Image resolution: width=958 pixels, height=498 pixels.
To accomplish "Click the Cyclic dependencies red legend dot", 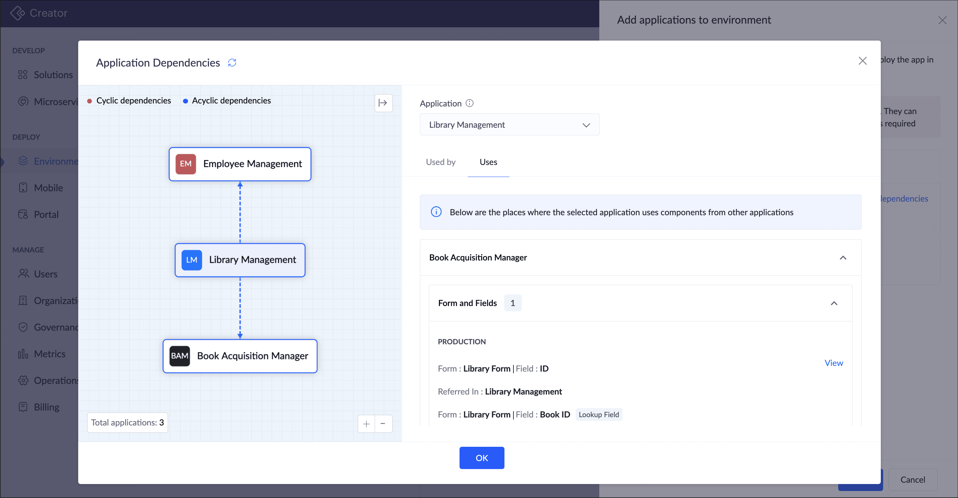I will click(89, 101).
